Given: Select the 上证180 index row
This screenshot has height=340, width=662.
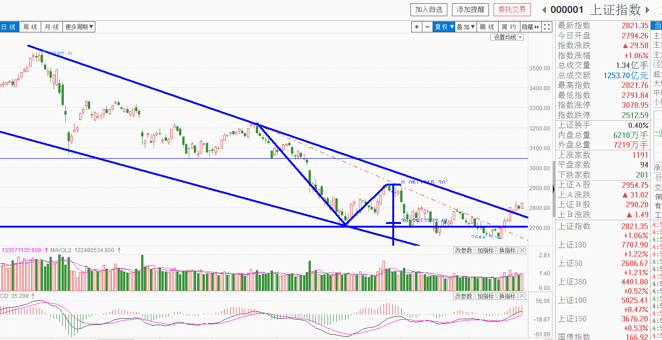Looking at the screenshot, I should (603, 249).
